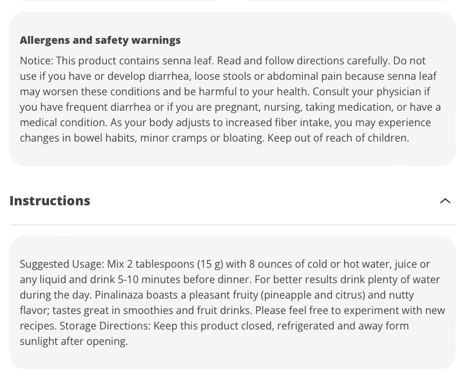Click the 'Suggested Usage:' label
This screenshot has height=379, width=473.
coord(61,264)
